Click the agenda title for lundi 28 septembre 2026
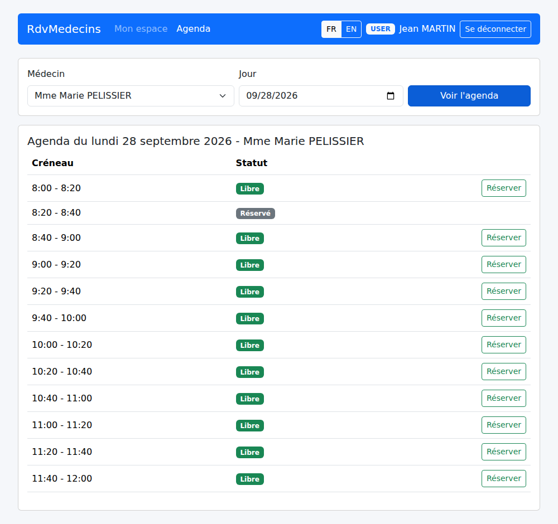The image size is (558, 524). (195, 141)
